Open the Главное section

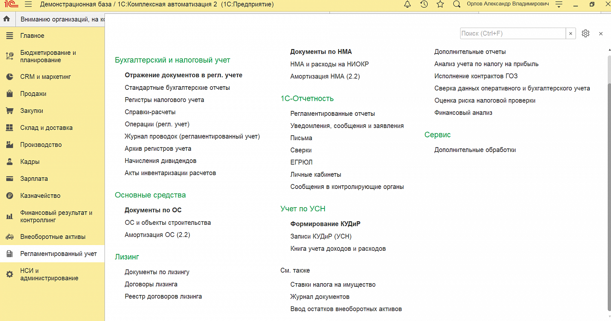click(52, 36)
